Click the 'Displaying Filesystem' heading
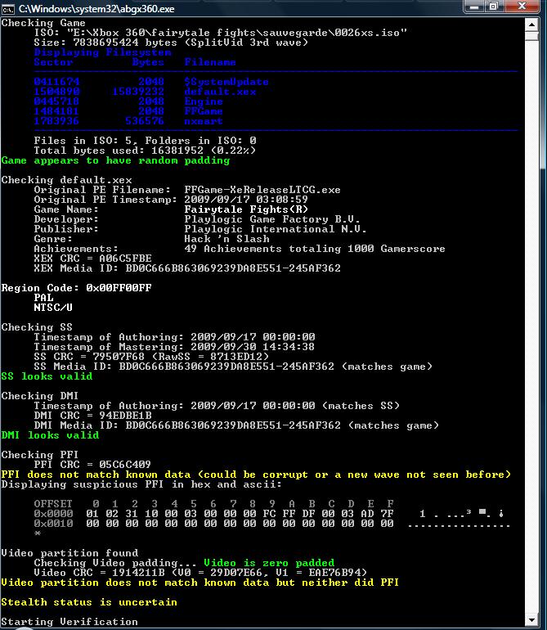 (102, 52)
